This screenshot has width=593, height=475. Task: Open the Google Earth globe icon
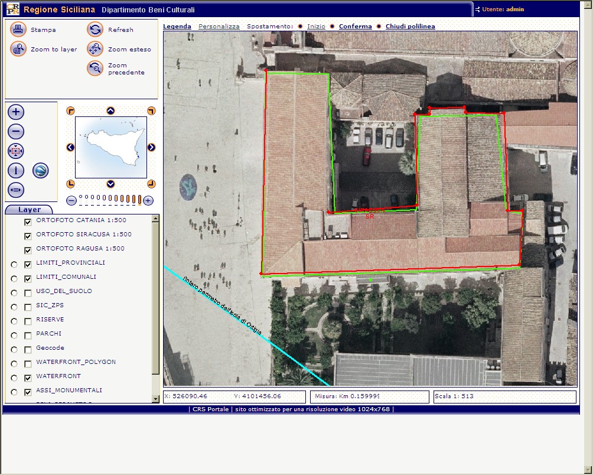(x=41, y=171)
